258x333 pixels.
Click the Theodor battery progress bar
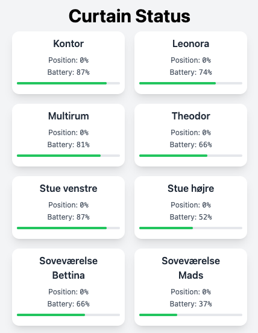click(x=190, y=156)
